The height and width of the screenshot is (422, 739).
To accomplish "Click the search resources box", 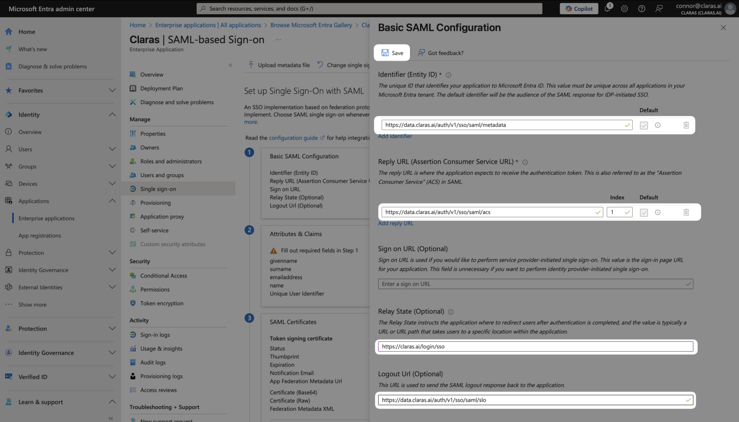I will point(369,9).
